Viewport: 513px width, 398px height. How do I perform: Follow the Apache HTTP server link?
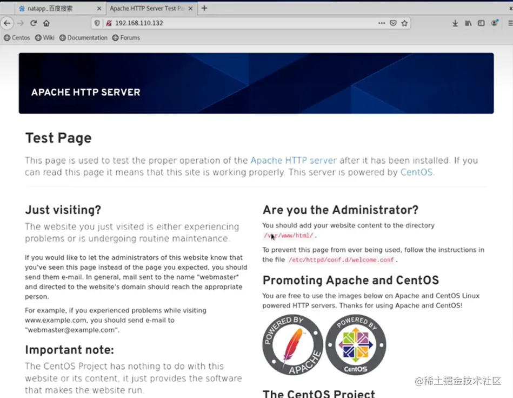294,160
